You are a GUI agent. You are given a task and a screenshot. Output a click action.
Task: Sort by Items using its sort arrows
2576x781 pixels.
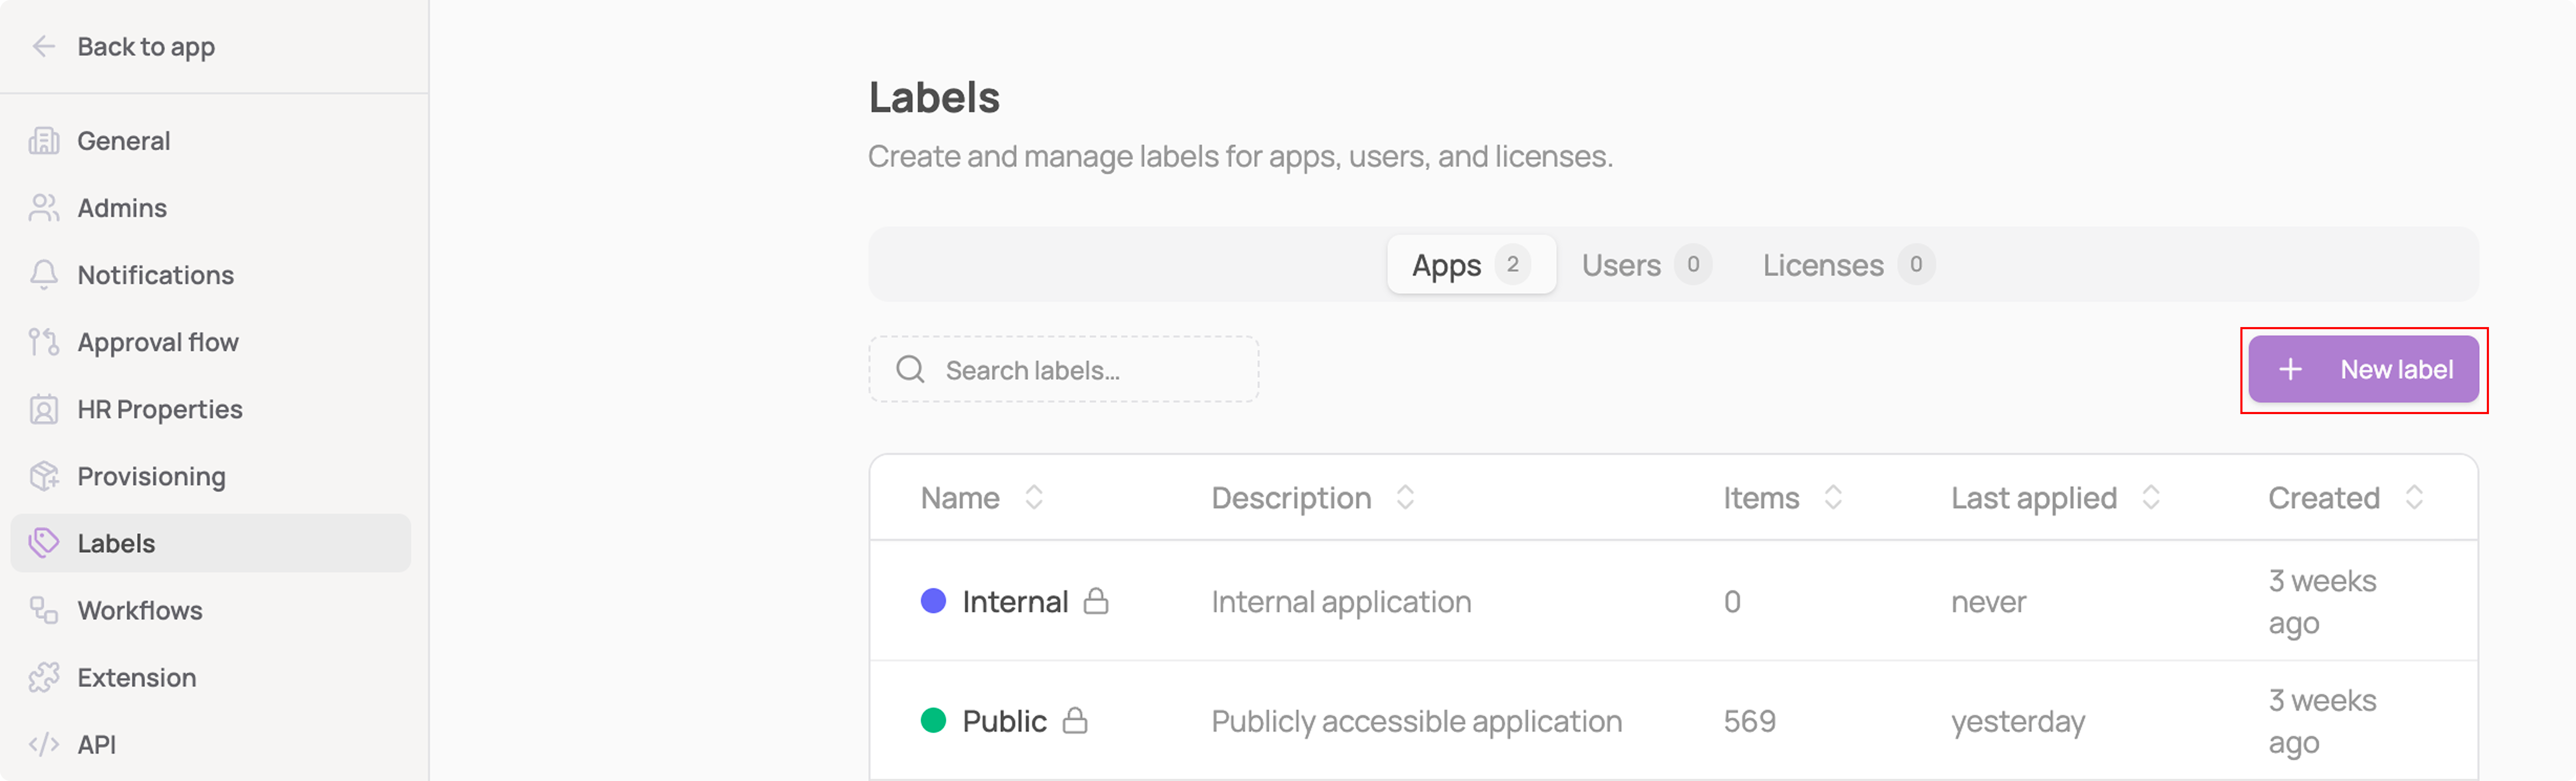[x=1833, y=497]
